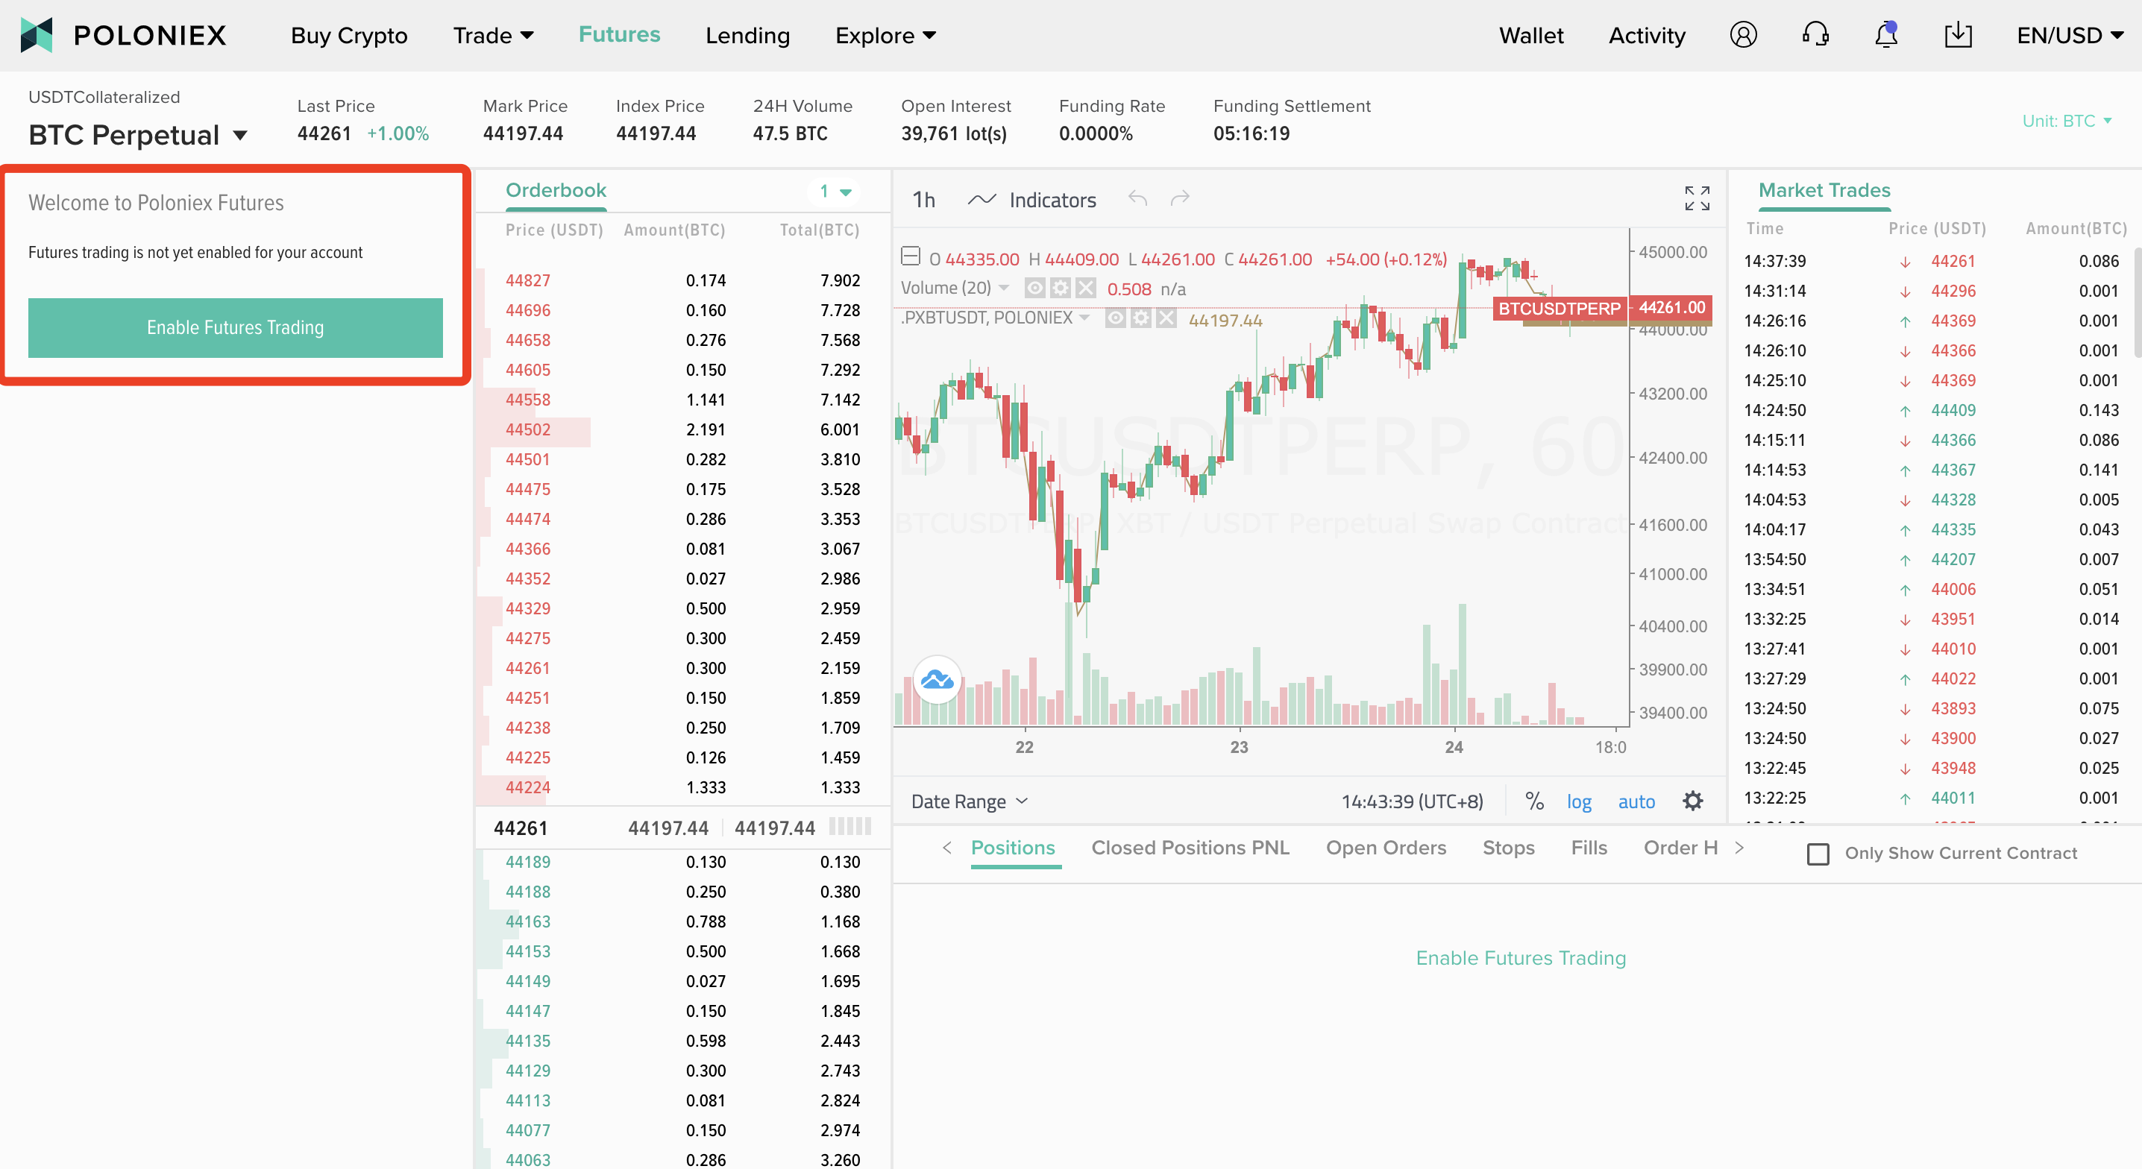
Task: Toggle Volume indicator visibility eye
Action: pos(1034,289)
